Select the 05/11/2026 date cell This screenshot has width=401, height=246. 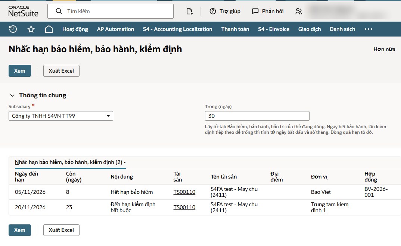(x=30, y=192)
